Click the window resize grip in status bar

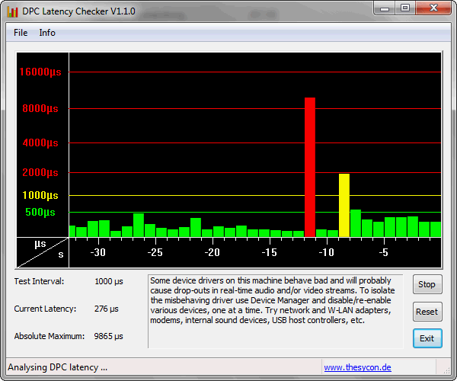tap(446, 370)
